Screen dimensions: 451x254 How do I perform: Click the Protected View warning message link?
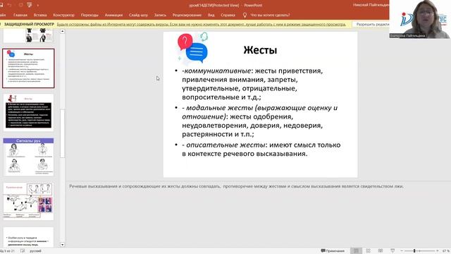[202, 25]
